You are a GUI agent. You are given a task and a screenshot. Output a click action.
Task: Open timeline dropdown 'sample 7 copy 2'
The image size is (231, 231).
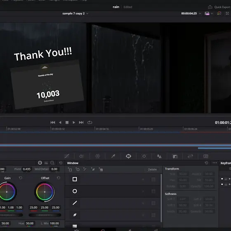(x=75, y=13)
